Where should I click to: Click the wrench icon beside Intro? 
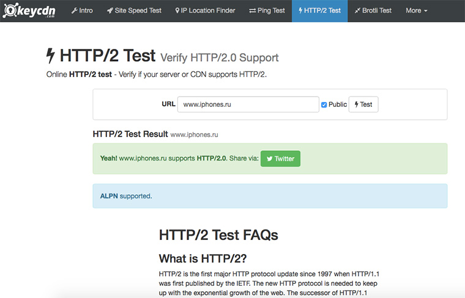click(x=74, y=11)
